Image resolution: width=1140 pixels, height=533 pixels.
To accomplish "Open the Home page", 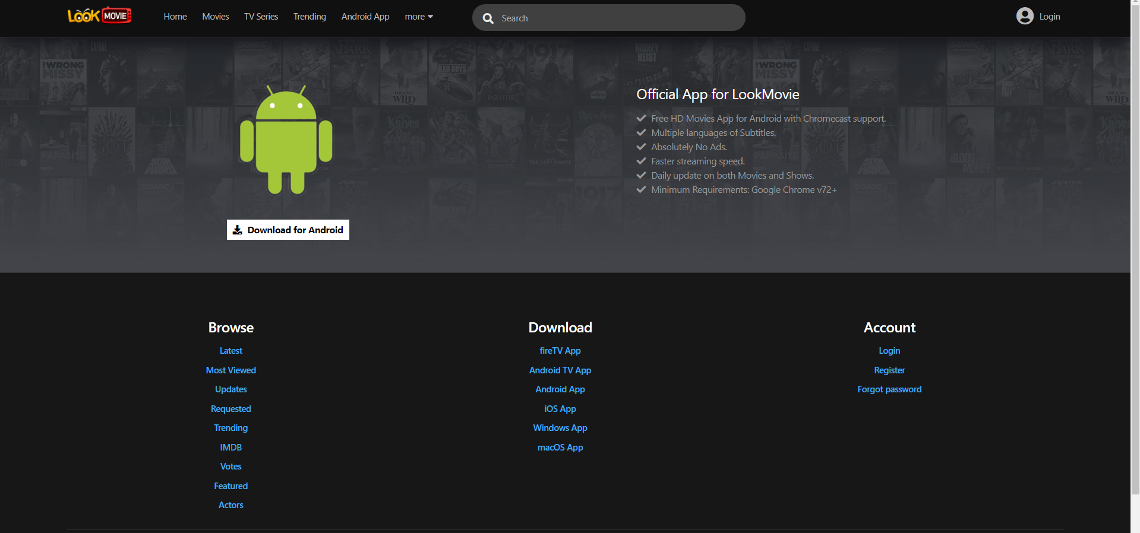I will 175,17.
